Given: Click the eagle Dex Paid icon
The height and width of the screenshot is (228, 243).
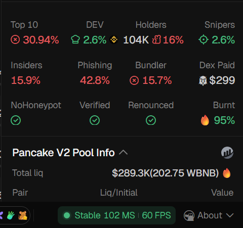Looking at the screenshot, I should point(203,80).
